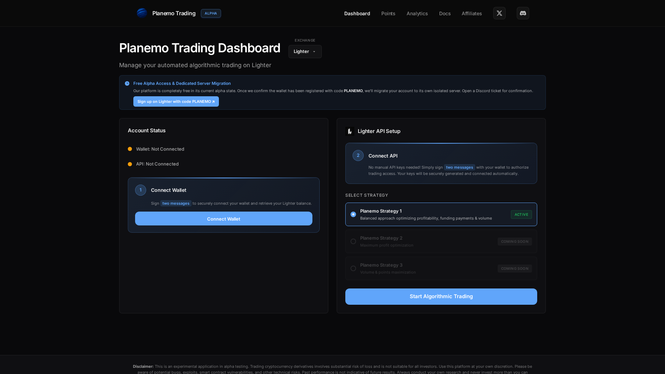The height and width of the screenshot is (374, 665).
Task: Open the Analytics section
Action: tap(417, 14)
